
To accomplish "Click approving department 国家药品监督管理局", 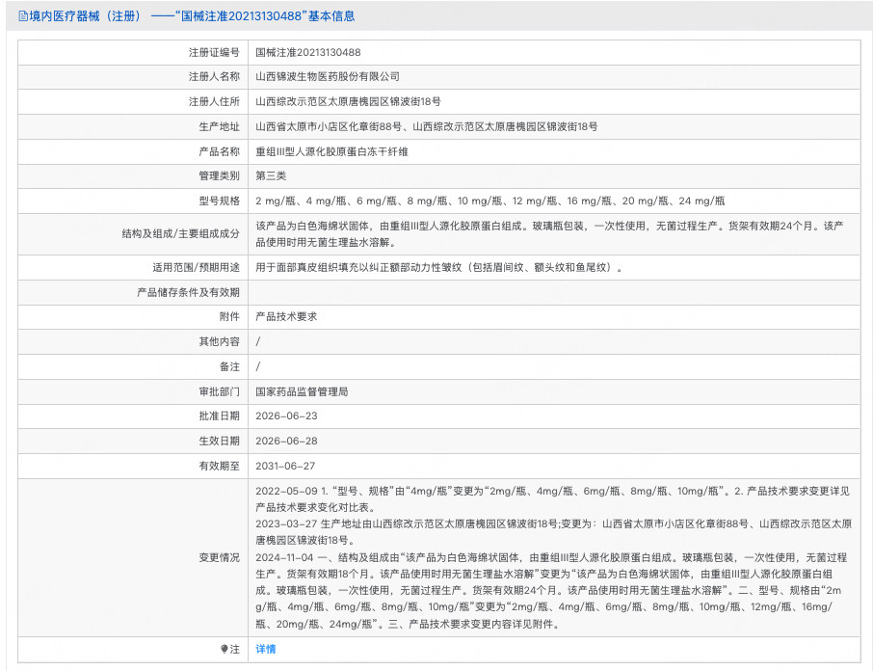I will [x=302, y=391].
